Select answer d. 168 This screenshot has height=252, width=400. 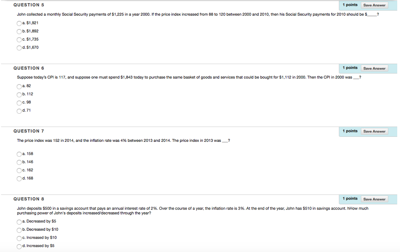tap(19, 179)
